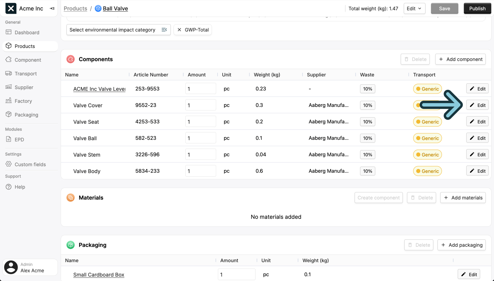Edit the Valve Cover component row
The height and width of the screenshot is (281, 494).
coord(477,105)
